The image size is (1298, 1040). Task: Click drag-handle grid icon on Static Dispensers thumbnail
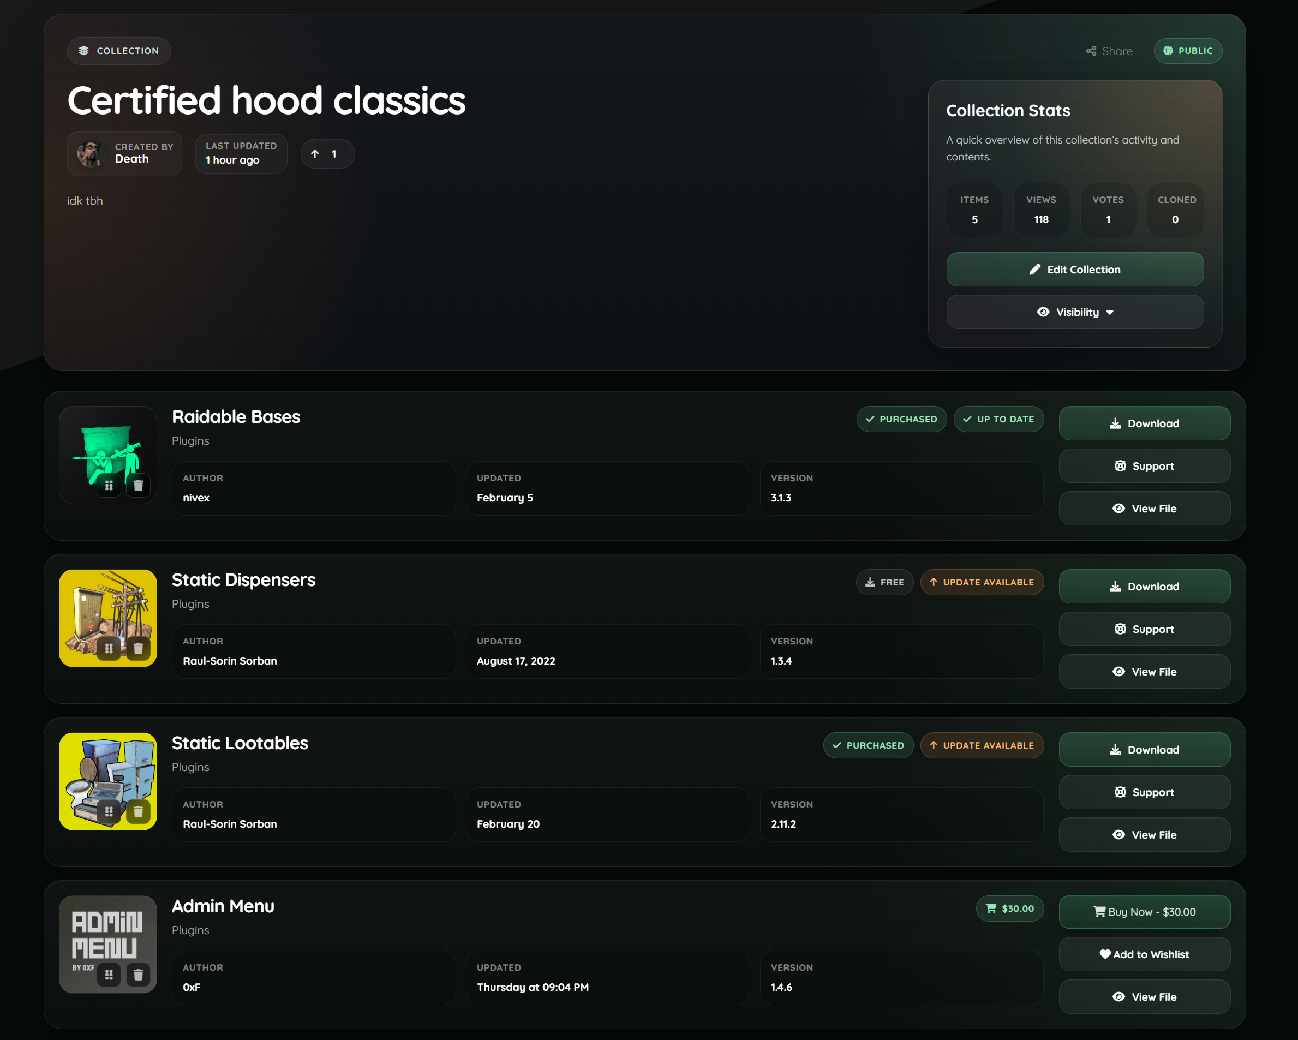tap(109, 649)
